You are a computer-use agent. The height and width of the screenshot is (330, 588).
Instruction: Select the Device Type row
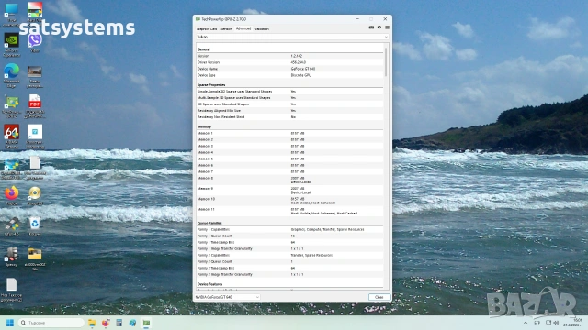tap(290, 75)
